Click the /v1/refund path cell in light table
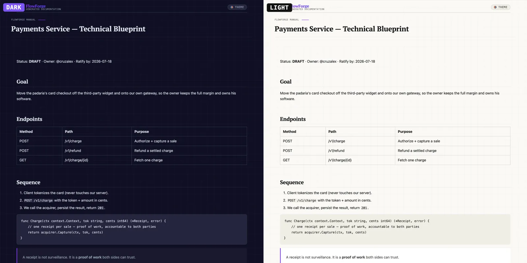 360,151
